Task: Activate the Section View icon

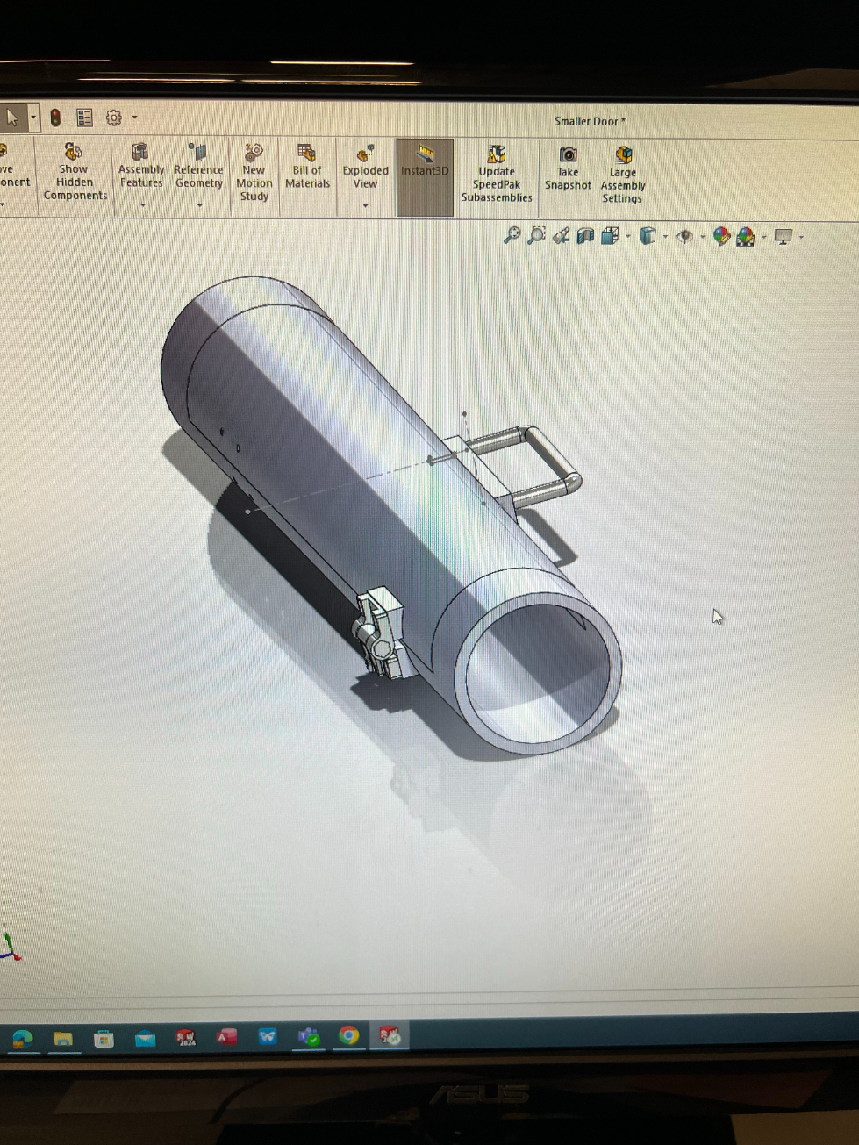Action: (585, 235)
